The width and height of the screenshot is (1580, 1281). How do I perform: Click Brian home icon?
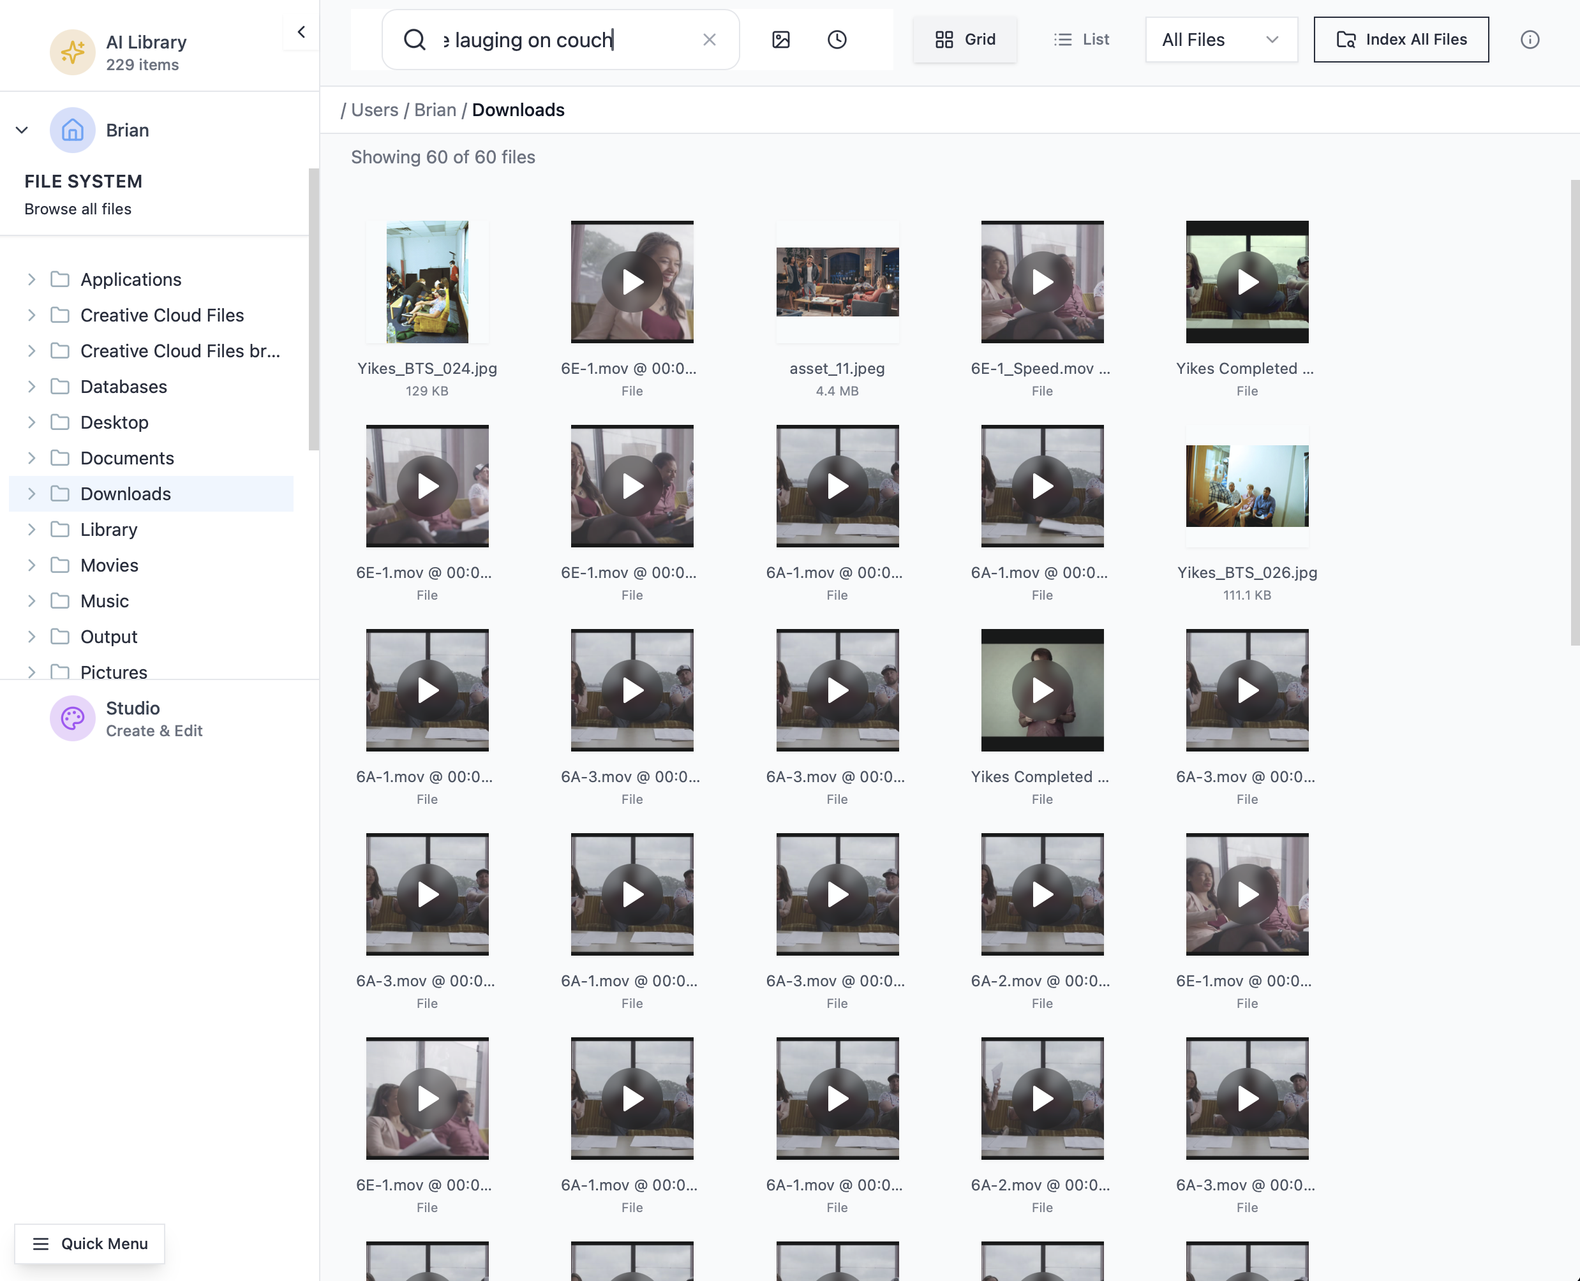[72, 131]
